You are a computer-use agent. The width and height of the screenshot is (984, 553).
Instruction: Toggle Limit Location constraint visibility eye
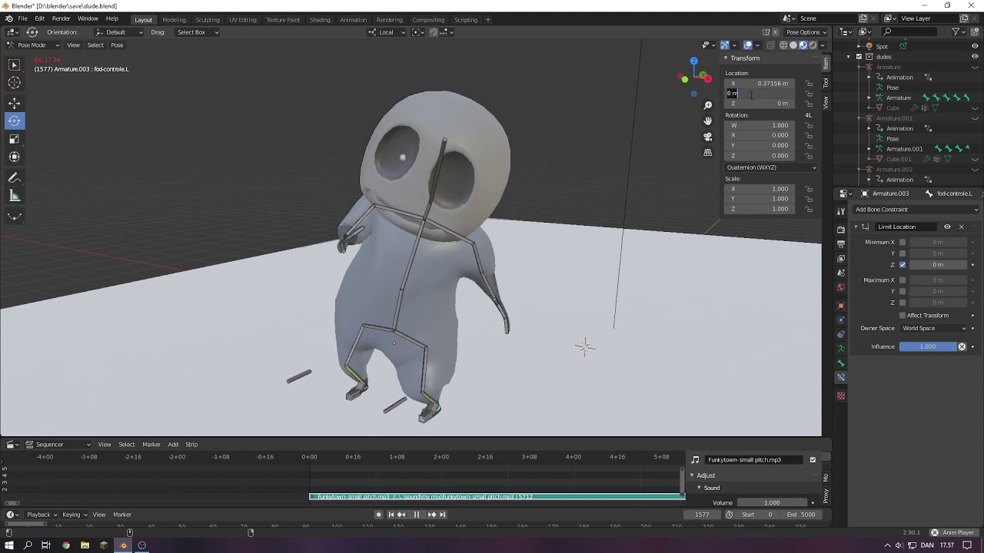947,227
